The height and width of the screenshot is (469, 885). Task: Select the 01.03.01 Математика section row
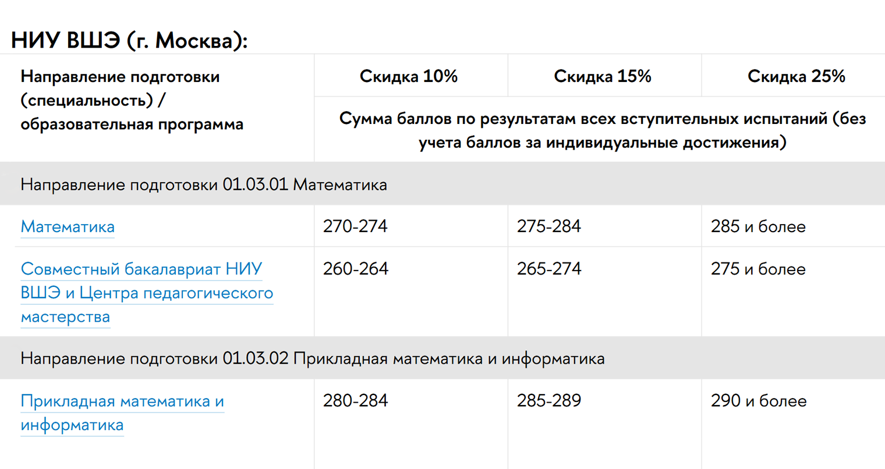coord(442,184)
